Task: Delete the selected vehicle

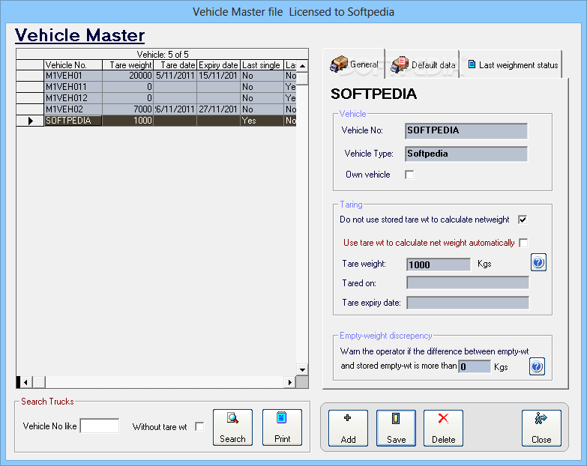Action: [x=443, y=428]
